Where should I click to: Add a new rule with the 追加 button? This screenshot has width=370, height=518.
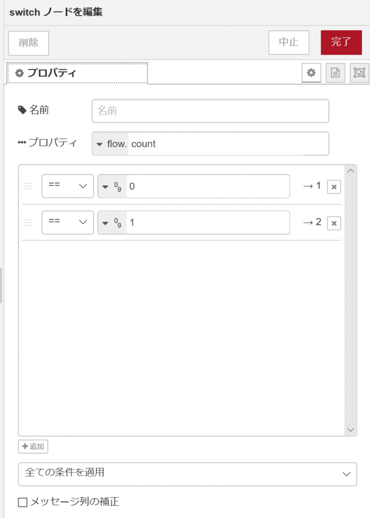[x=33, y=447]
